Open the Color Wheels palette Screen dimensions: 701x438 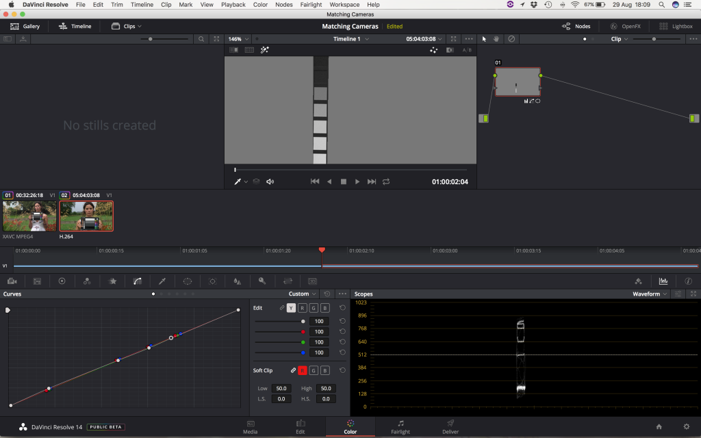pyautogui.click(x=62, y=281)
